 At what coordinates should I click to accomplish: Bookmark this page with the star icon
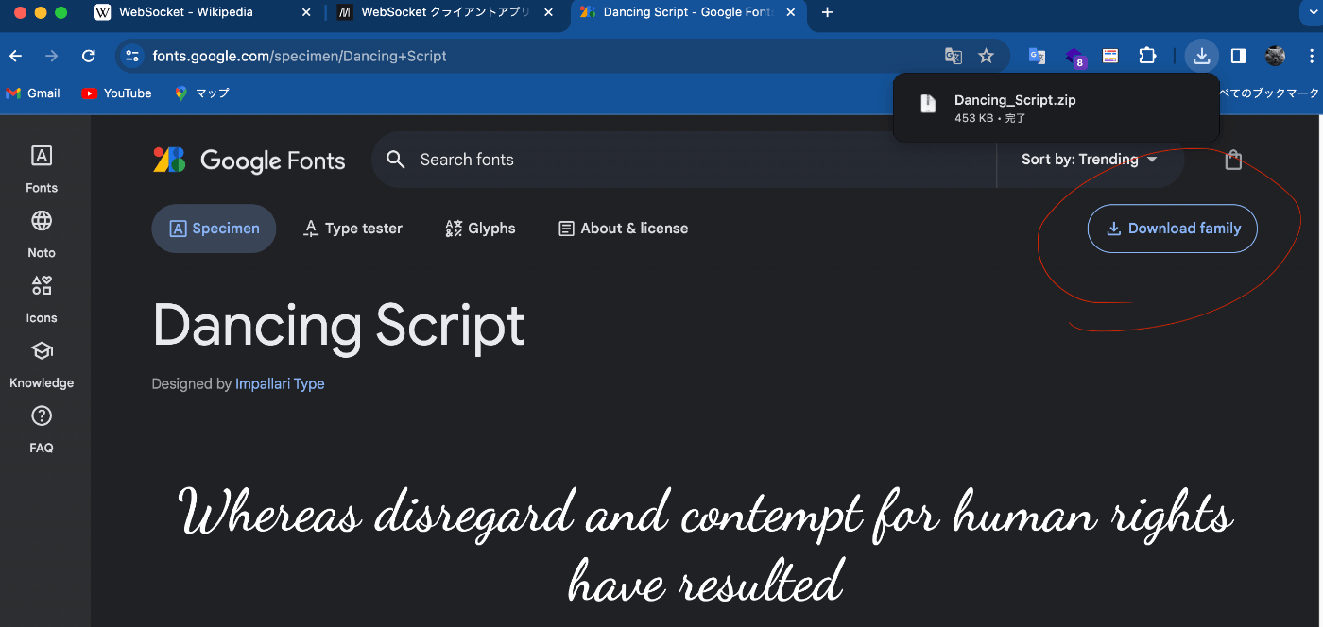click(x=986, y=56)
